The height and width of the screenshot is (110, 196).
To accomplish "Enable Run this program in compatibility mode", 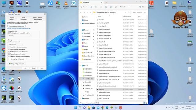I will (9, 33).
